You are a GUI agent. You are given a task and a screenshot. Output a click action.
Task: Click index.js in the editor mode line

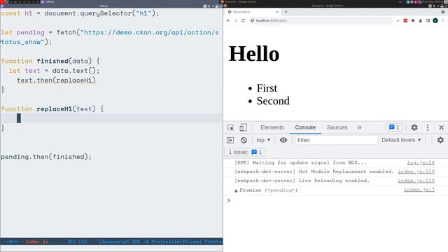tap(36, 241)
